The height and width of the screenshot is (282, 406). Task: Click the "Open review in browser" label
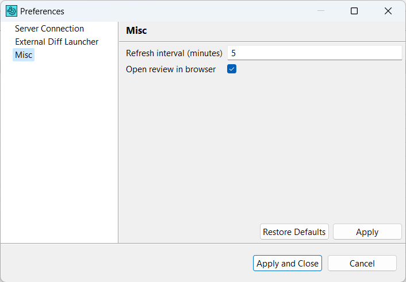coord(171,69)
